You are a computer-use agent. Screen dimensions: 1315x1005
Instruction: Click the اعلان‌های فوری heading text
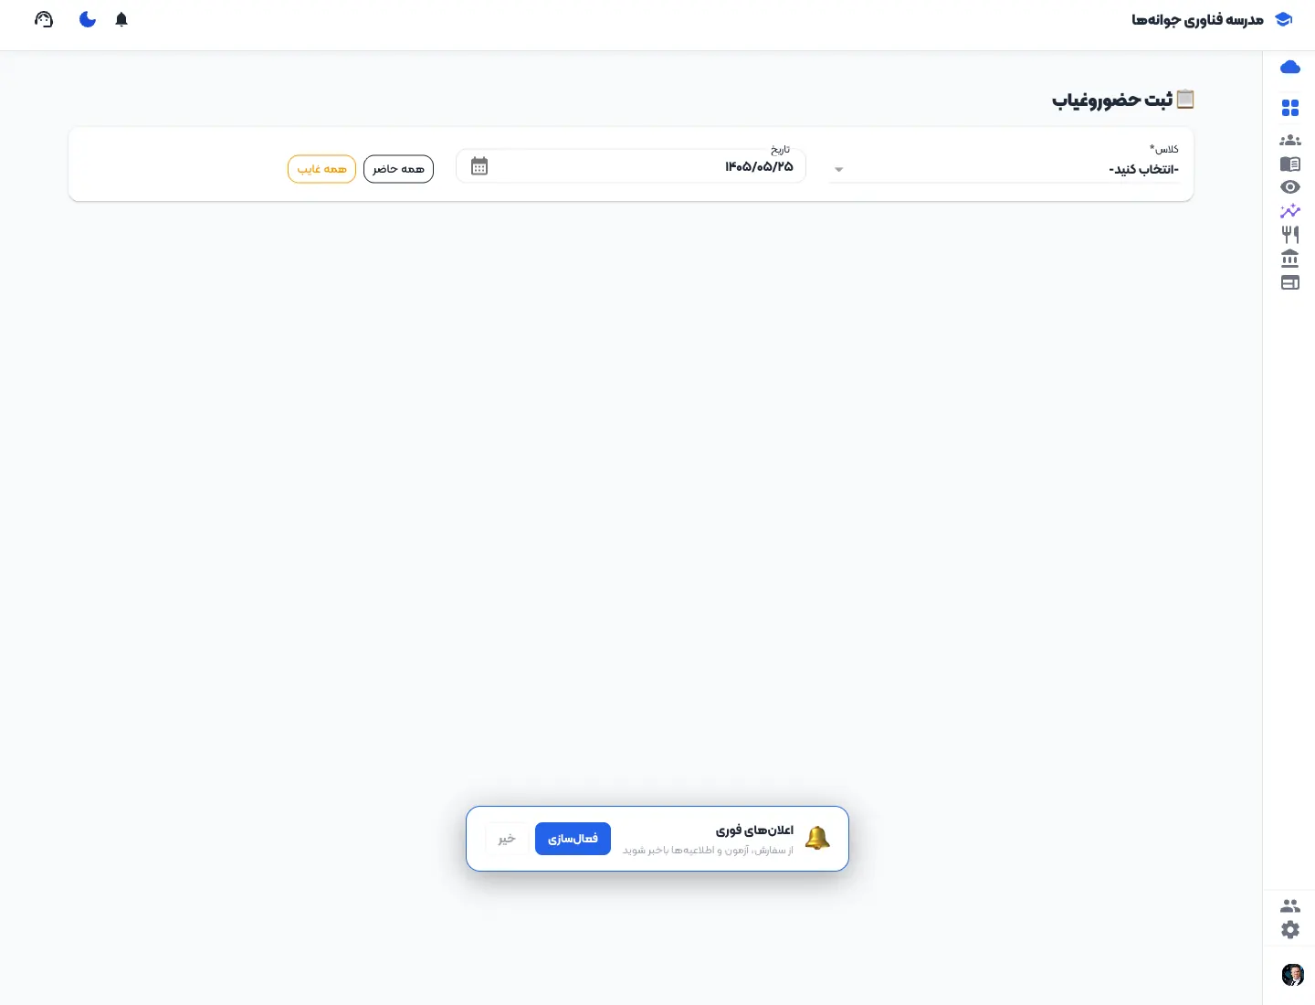point(754,830)
